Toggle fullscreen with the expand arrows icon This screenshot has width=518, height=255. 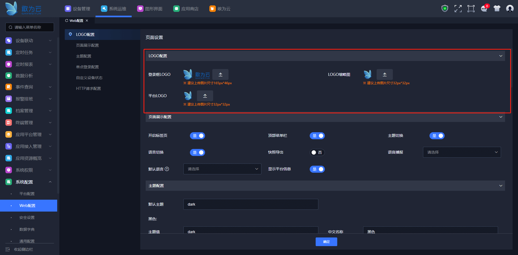[458, 9]
